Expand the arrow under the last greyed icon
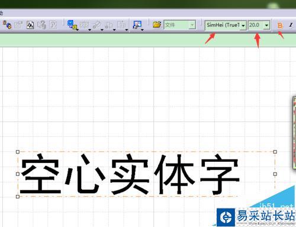Image resolution: width=296 pixels, height=227 pixels. click(x=127, y=30)
